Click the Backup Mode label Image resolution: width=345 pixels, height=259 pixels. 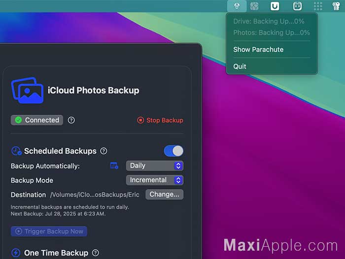click(x=32, y=181)
